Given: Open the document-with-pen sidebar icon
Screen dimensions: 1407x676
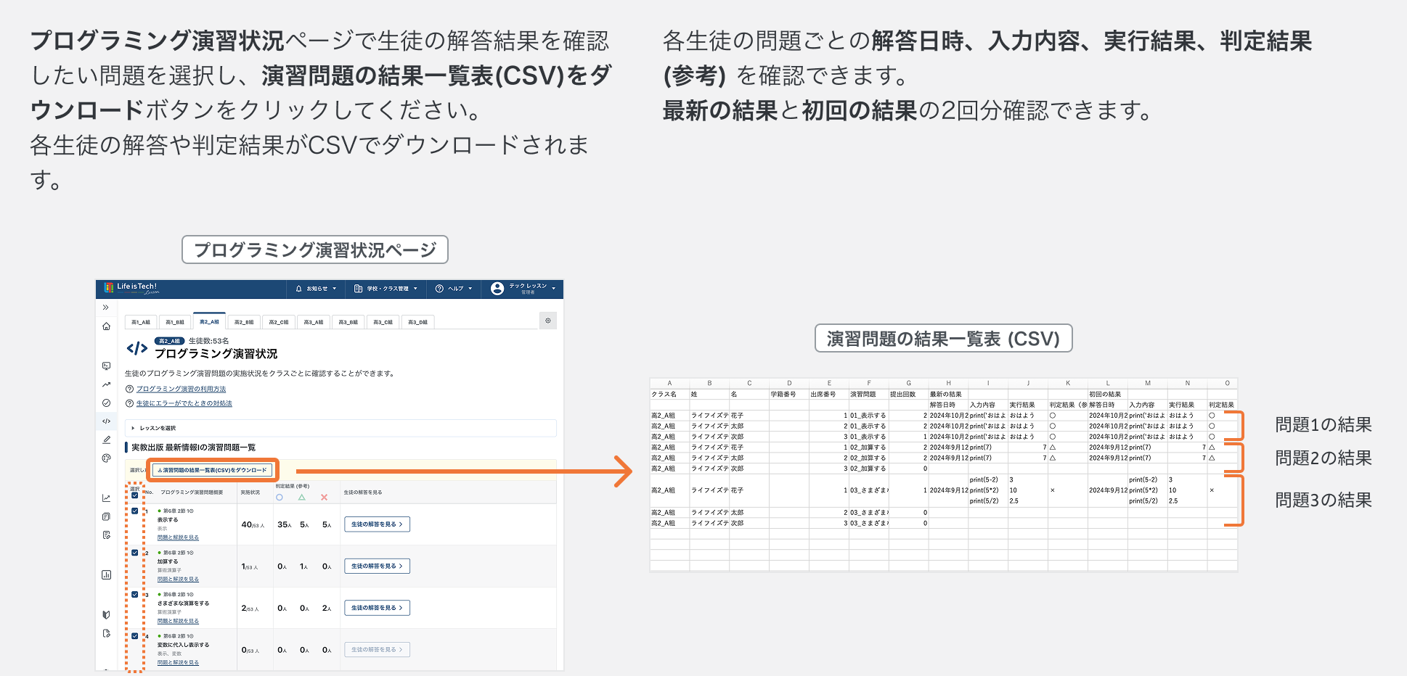Looking at the screenshot, I should 106,535.
